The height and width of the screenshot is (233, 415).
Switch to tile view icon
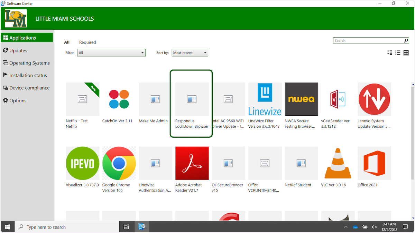406,53
